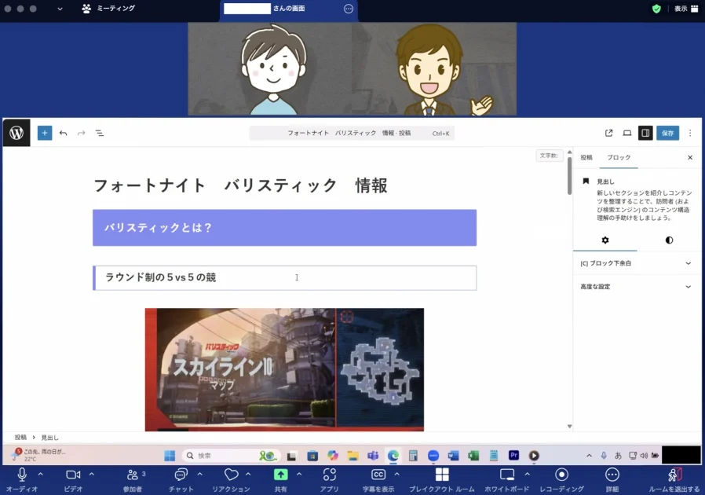
Task: Open the device preview icon
Action: 626,133
